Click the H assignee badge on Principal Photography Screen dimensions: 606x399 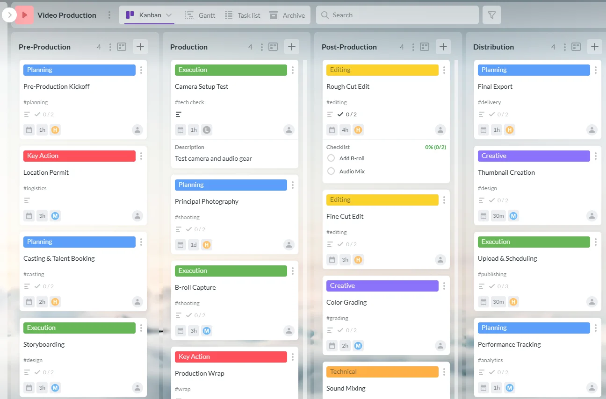(207, 244)
